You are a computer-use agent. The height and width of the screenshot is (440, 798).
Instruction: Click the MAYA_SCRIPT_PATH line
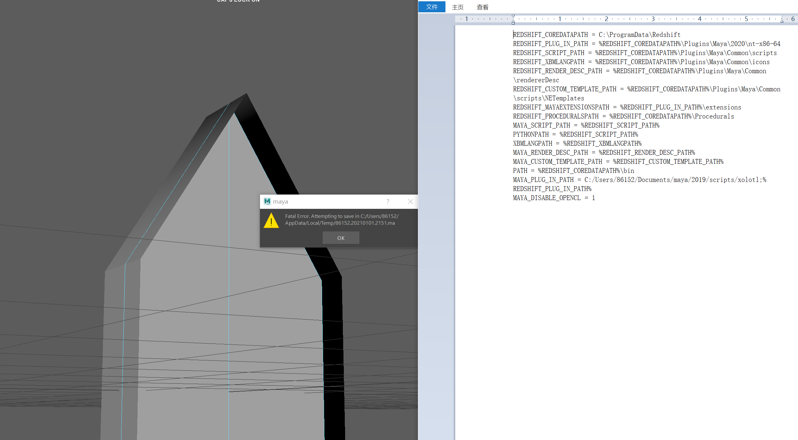586,125
